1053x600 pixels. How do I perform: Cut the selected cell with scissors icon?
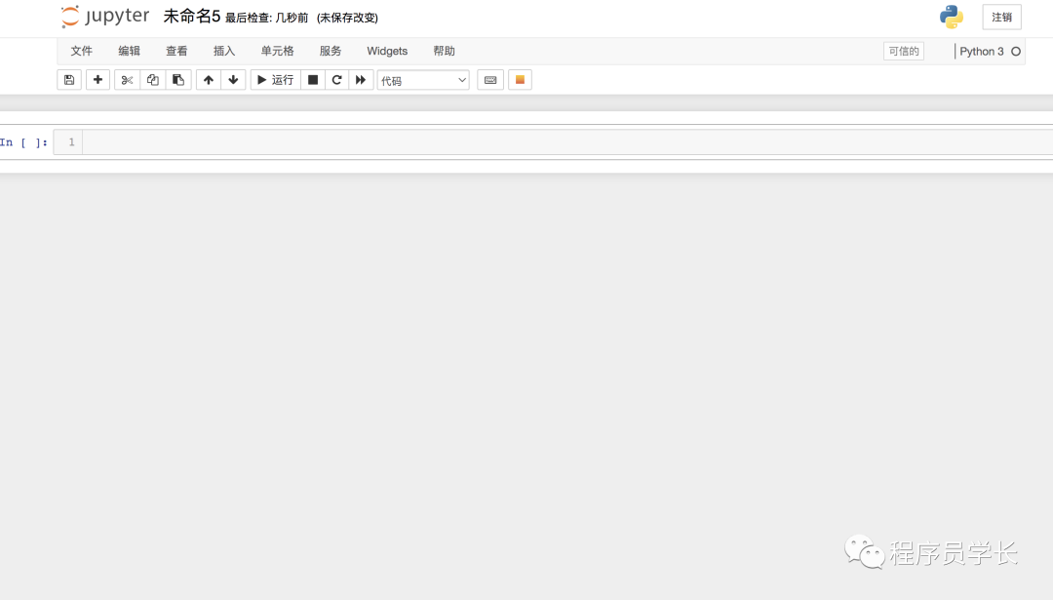127,80
